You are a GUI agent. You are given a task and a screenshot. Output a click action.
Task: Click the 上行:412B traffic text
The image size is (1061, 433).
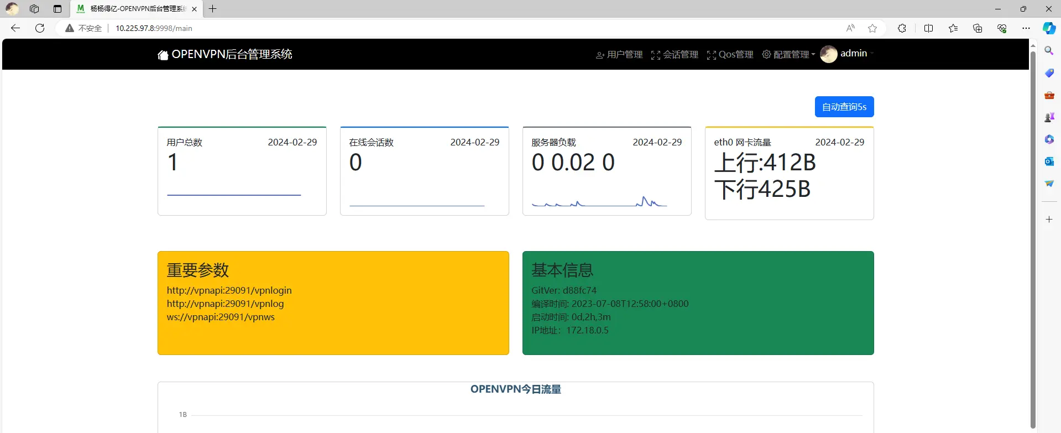[765, 163]
